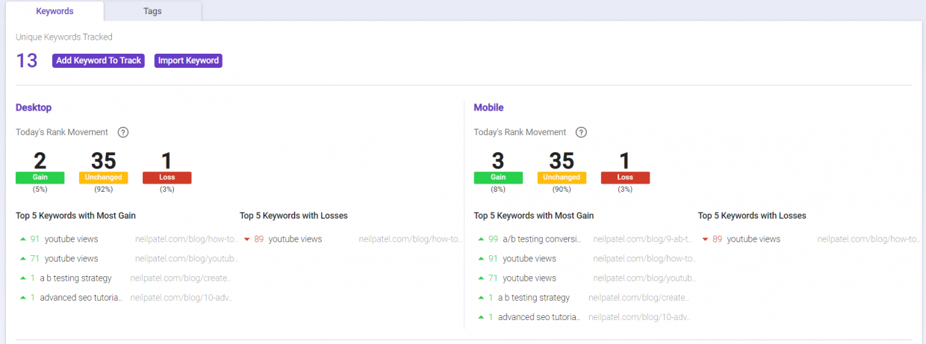Click the Desktop unchanged percentage (92%)
Viewport: 926px width, 344px height.
point(103,190)
